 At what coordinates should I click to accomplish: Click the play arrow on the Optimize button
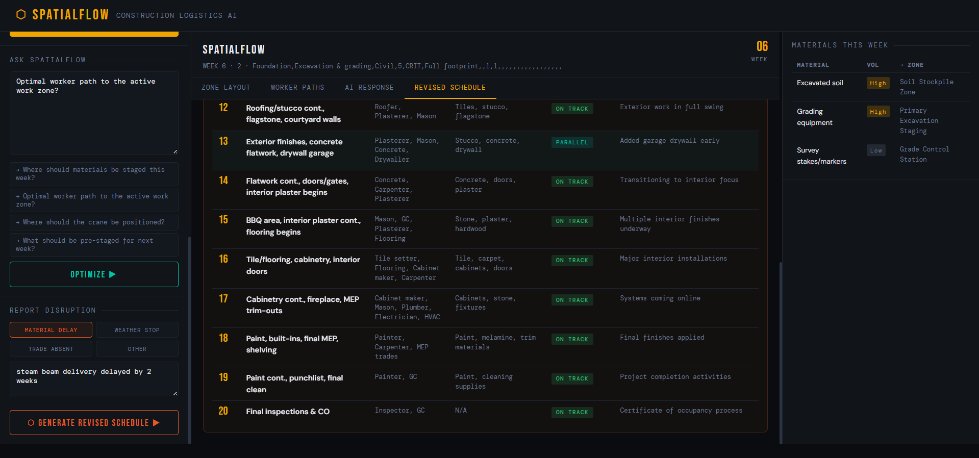point(113,274)
